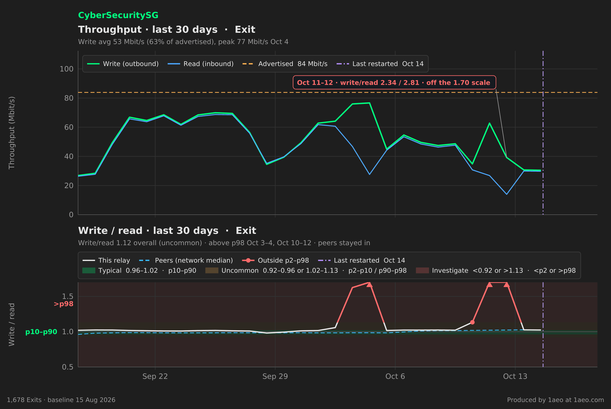Click the 'Write/read 1.12 overall' subtitle
Screen dimensions: 611x409
click(x=224, y=243)
